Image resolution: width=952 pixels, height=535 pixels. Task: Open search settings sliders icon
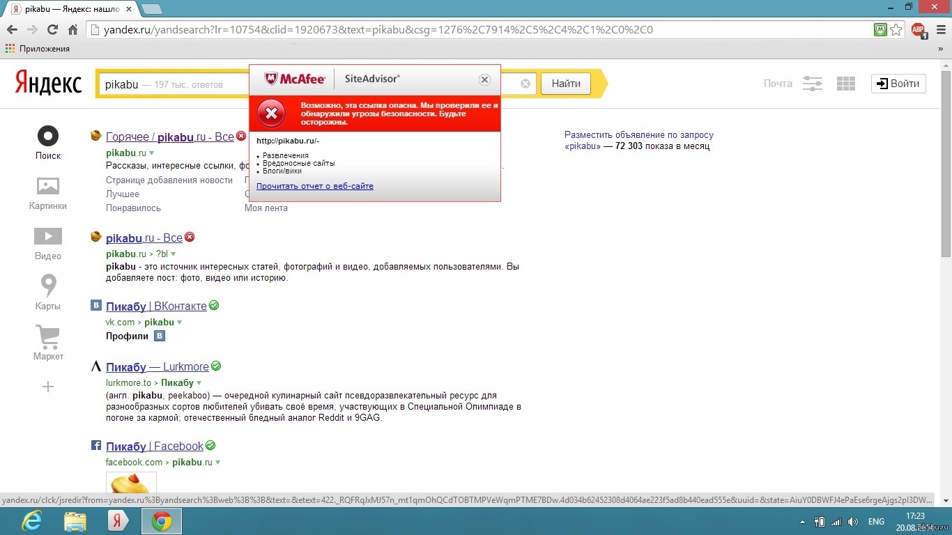pyautogui.click(x=813, y=84)
